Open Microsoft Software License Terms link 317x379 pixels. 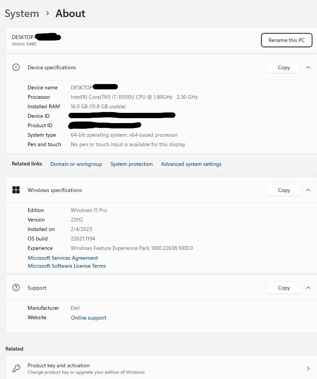(x=67, y=266)
